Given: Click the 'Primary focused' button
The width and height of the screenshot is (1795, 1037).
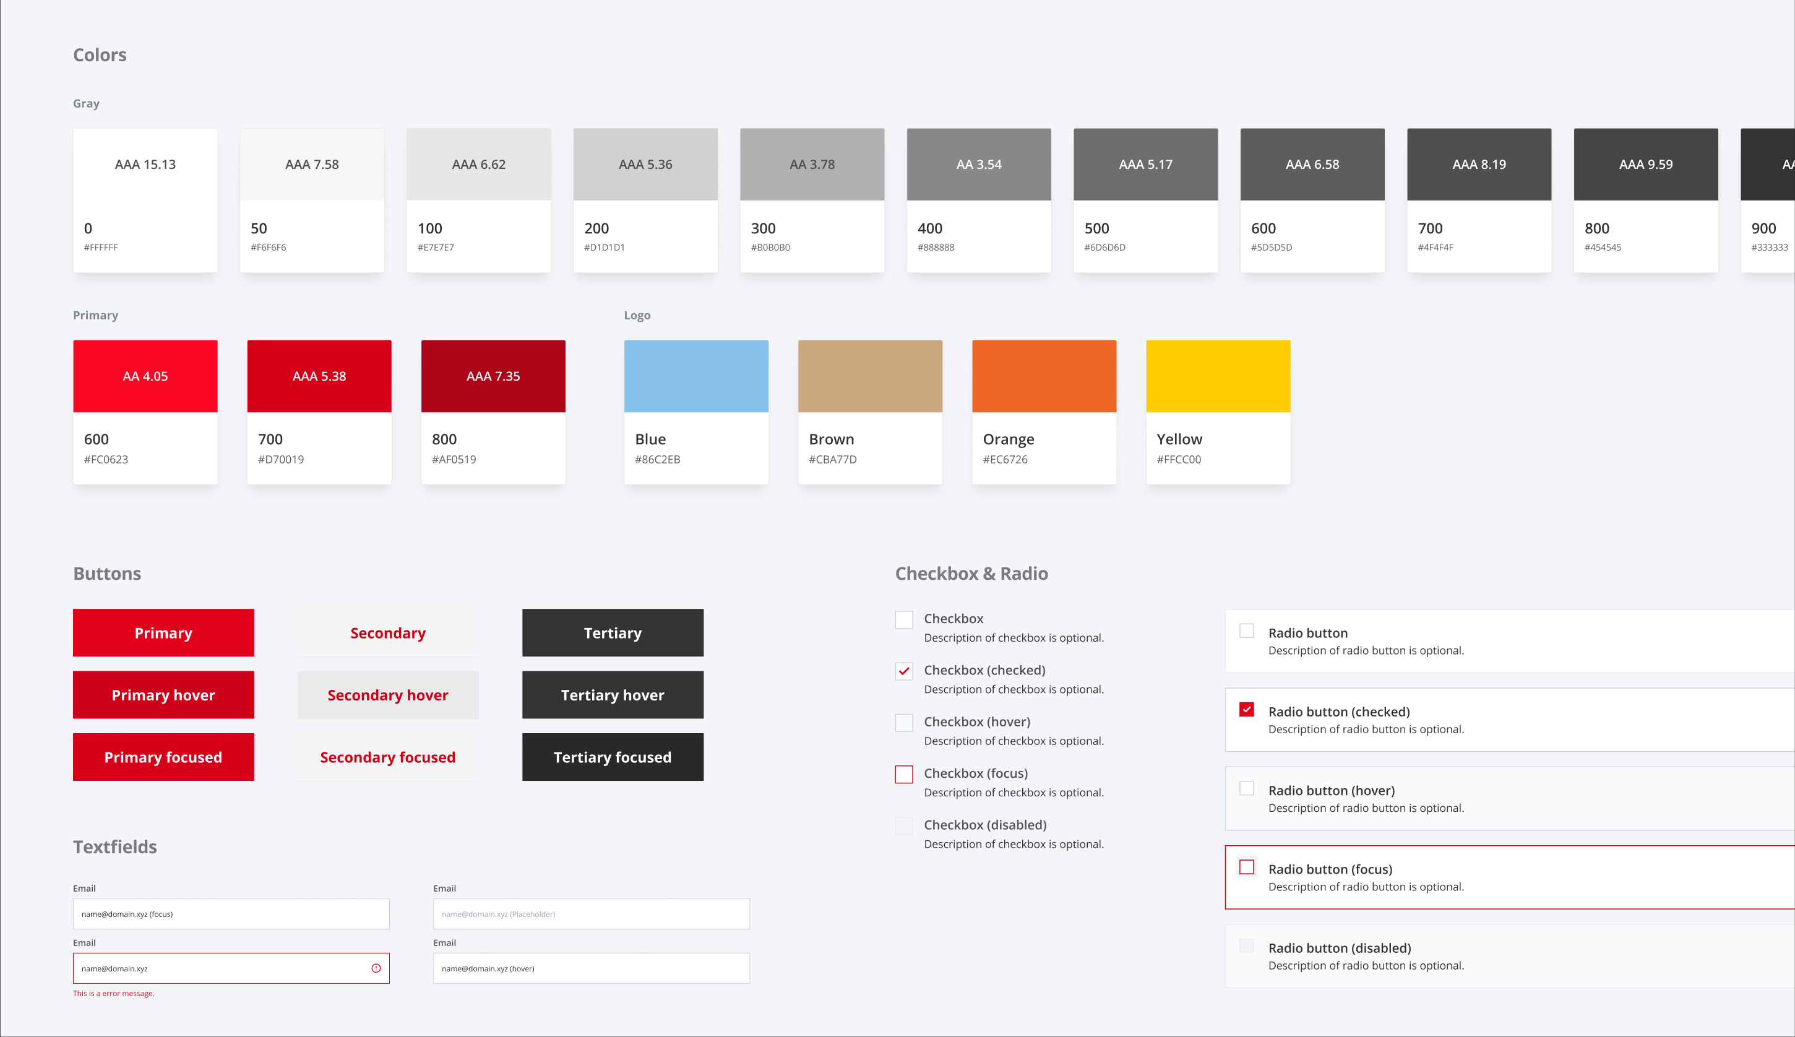Looking at the screenshot, I should (163, 757).
